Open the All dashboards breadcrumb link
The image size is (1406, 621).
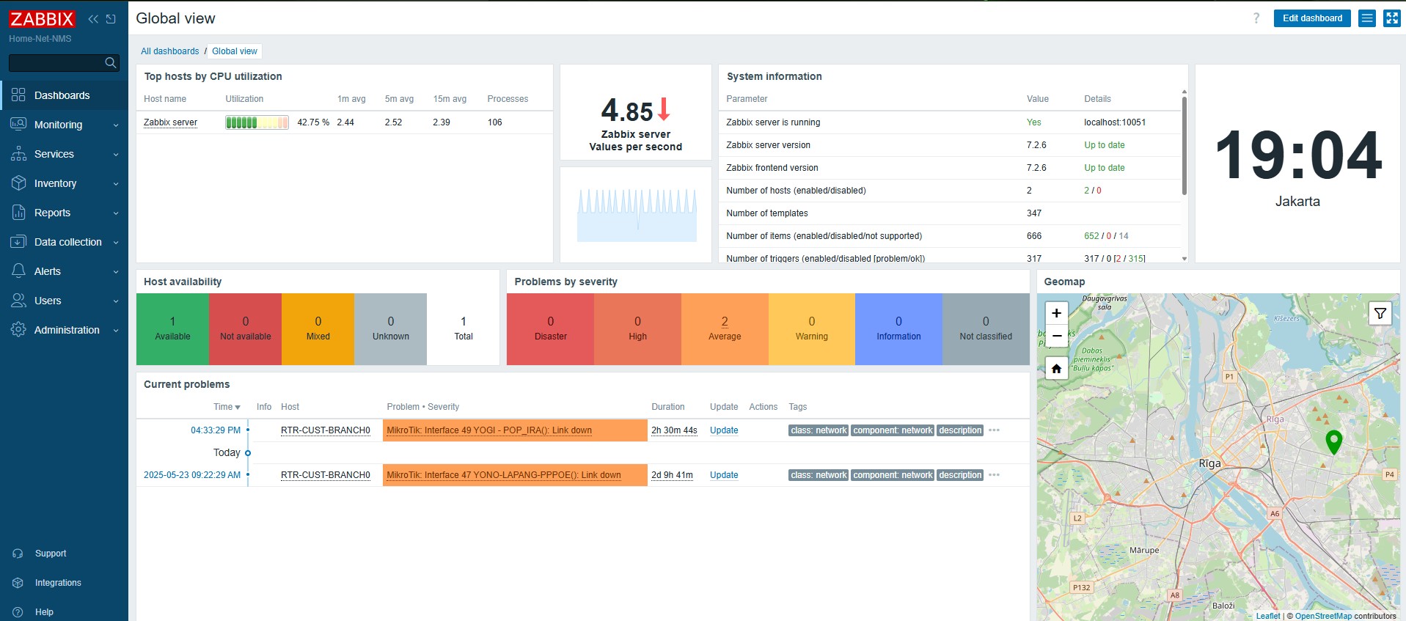[170, 51]
